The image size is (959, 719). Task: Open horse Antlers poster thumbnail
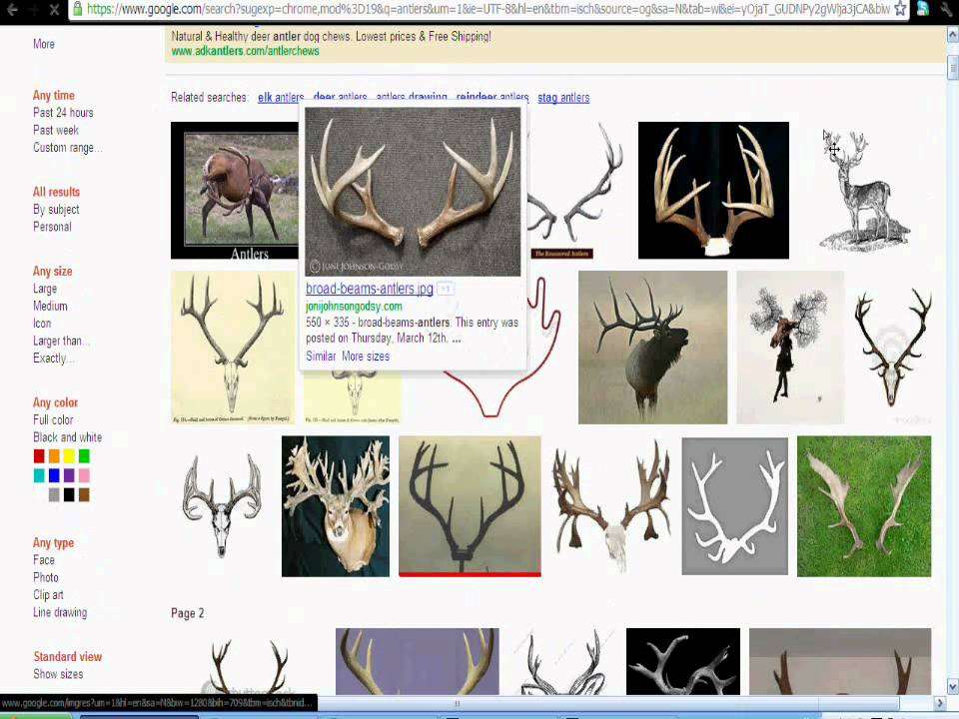(235, 190)
